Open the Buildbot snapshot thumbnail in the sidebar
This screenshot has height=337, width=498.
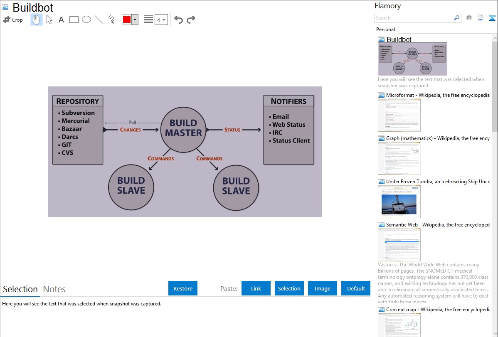[412, 59]
